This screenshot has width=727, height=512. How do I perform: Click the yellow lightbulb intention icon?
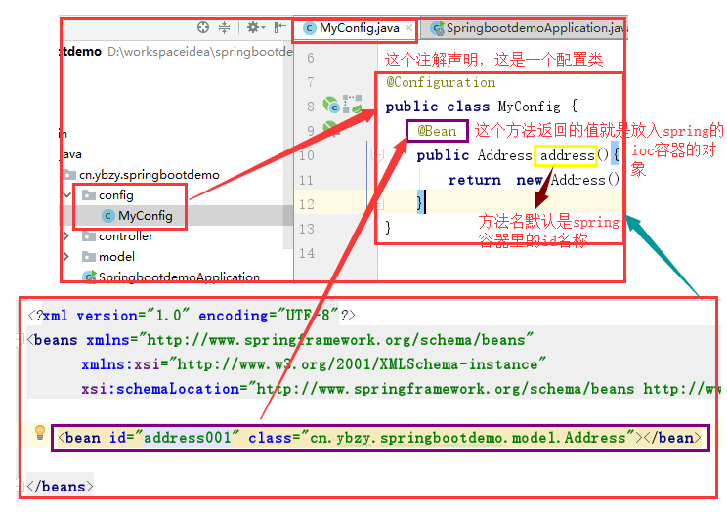[x=40, y=432]
